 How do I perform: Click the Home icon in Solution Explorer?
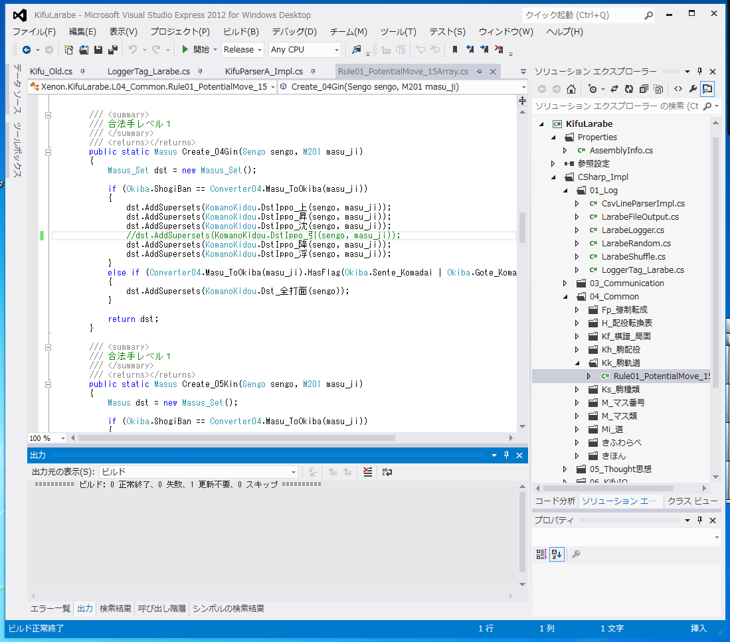[571, 89]
